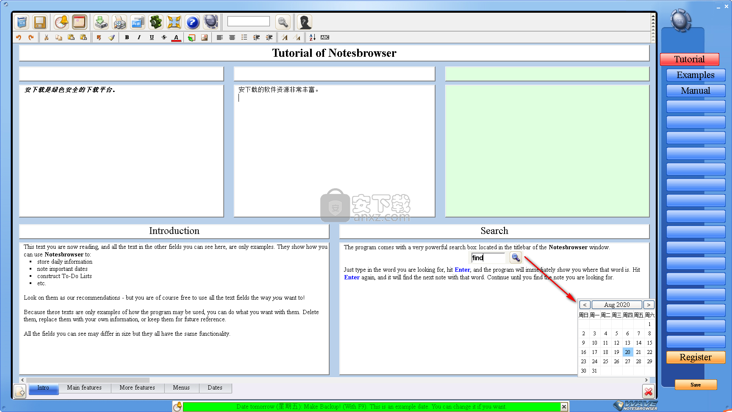This screenshot has height=412, width=732.
Task: Center align text
Action: click(232, 37)
